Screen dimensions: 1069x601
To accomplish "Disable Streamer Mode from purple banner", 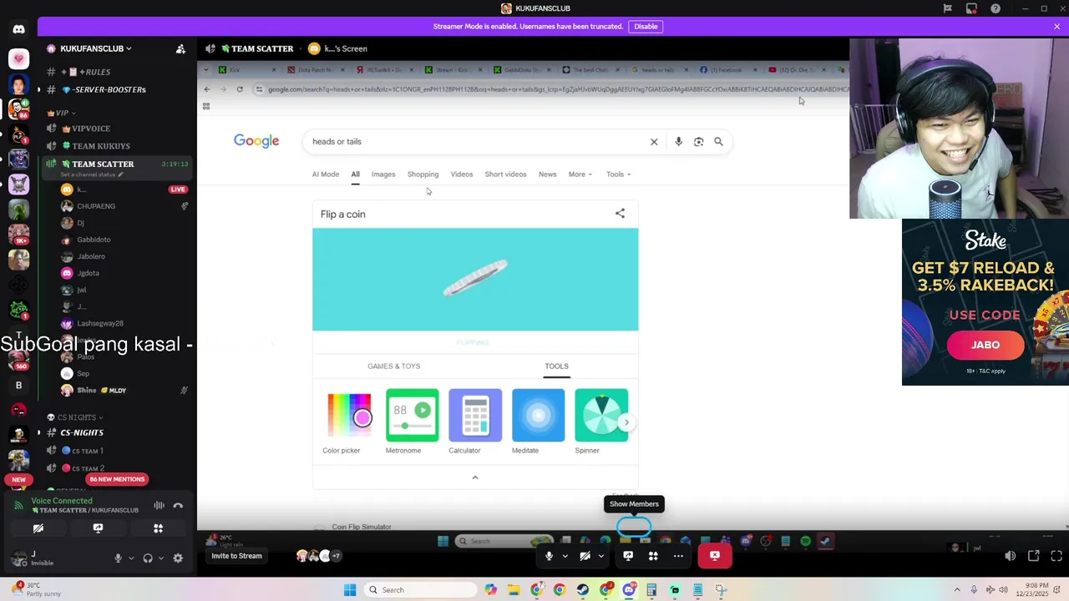I will click(x=646, y=27).
